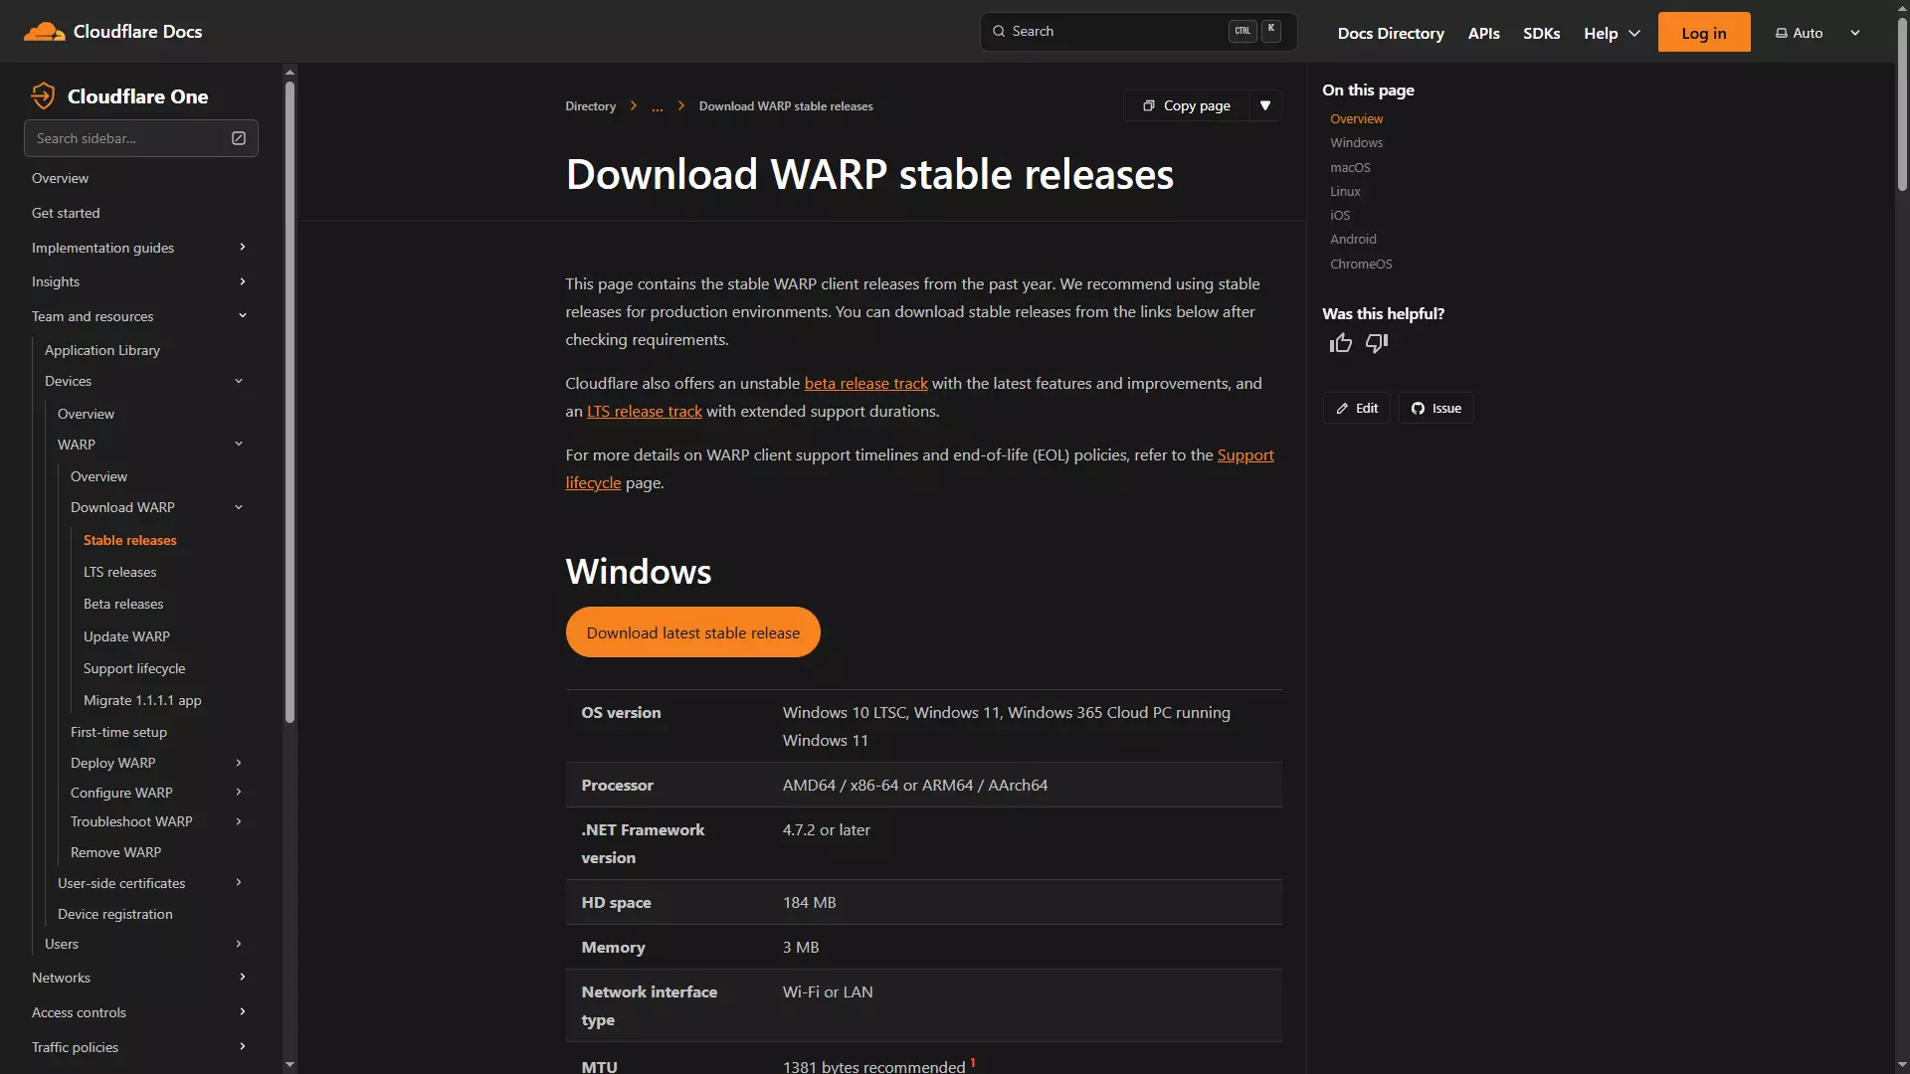
Task: Click the Edit pencil button
Action: click(x=1357, y=409)
